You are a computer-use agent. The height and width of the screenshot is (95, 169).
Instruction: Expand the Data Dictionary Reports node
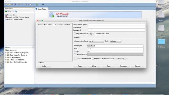coord(6,53)
